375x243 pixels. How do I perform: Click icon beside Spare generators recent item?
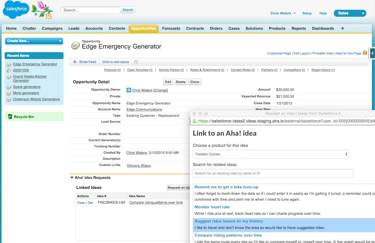(x=9, y=87)
